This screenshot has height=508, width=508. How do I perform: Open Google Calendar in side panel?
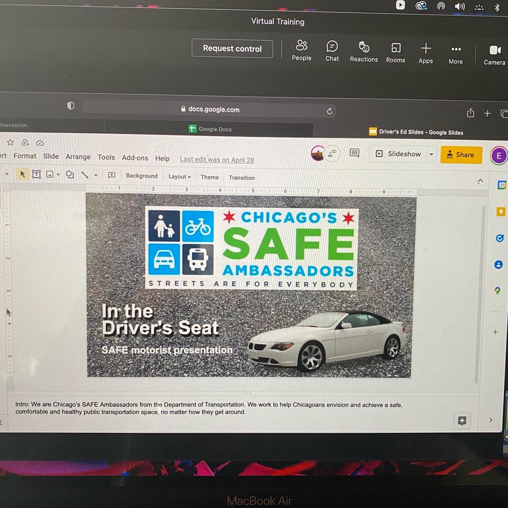tap(502, 185)
